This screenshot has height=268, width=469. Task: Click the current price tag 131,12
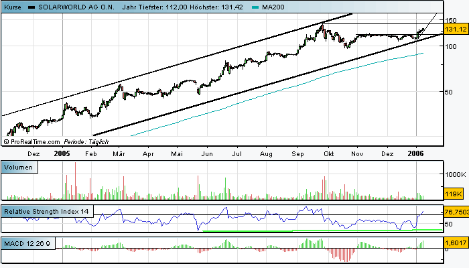(456, 29)
